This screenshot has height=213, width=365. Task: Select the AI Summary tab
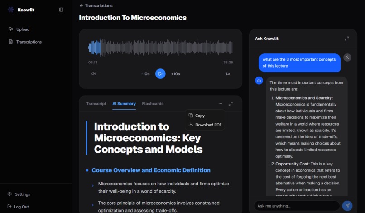(x=124, y=104)
